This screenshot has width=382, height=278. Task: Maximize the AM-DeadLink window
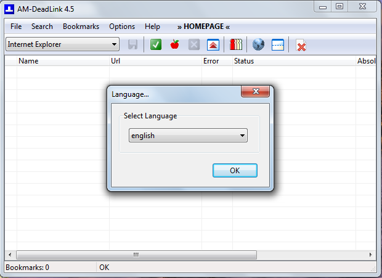point(339,7)
